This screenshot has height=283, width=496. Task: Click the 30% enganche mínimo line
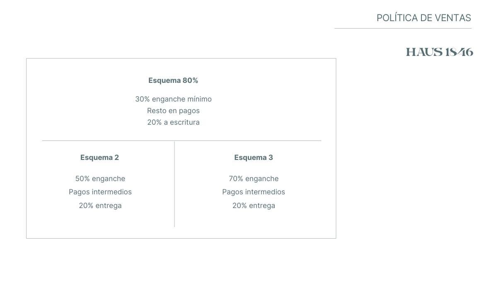click(173, 99)
